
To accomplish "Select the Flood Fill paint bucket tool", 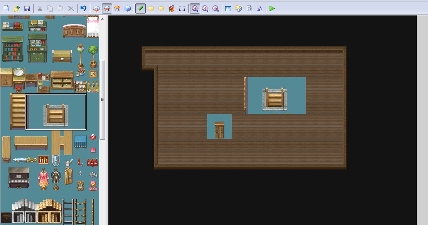I will point(172,8).
